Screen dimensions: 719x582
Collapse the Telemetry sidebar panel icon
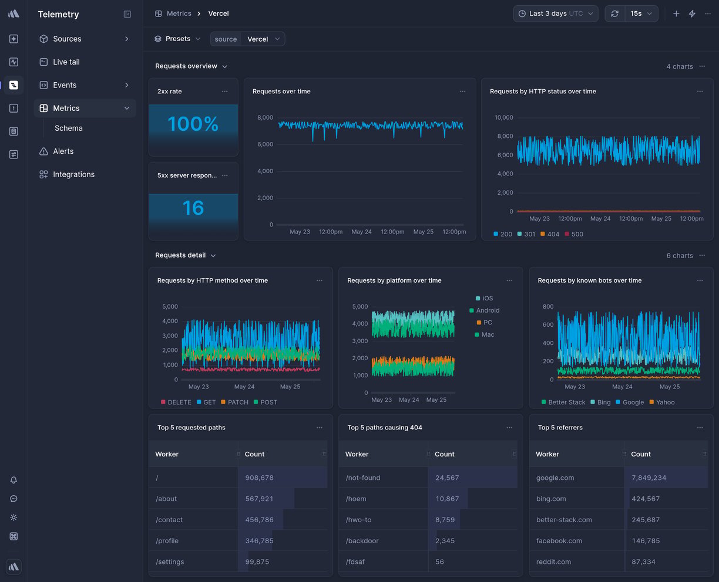127,14
